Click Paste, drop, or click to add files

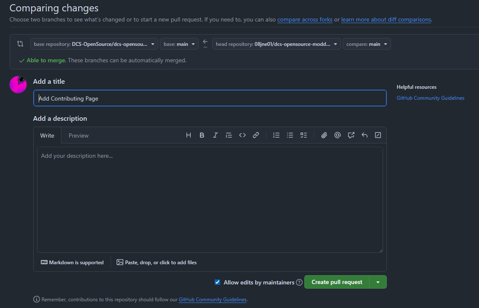click(x=157, y=262)
